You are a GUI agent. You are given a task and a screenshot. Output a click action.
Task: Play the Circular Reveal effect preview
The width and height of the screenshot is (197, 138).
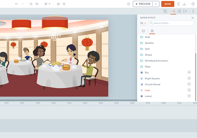[189, 84]
